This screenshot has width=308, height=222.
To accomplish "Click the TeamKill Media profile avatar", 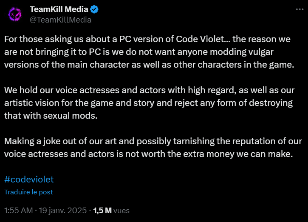I will [15, 14].
